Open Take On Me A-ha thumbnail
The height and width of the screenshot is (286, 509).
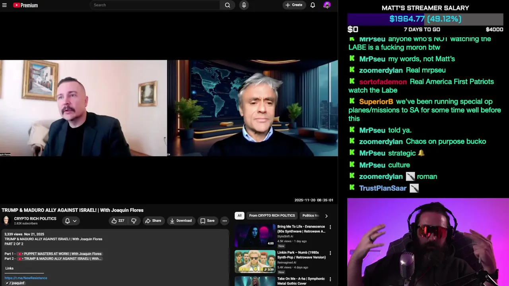point(255,281)
